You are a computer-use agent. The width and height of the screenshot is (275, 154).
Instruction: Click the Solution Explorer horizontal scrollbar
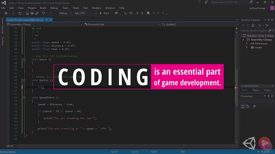pyautogui.click(x=257, y=86)
